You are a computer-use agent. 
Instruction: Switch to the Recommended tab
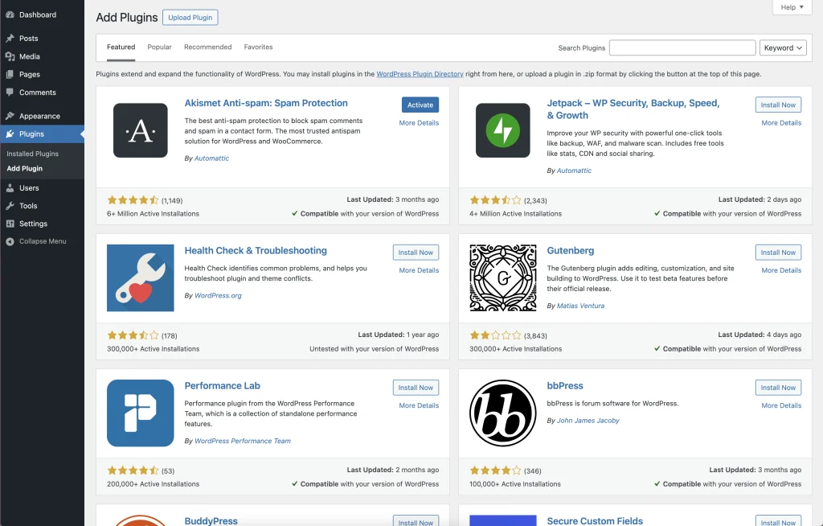coord(208,47)
